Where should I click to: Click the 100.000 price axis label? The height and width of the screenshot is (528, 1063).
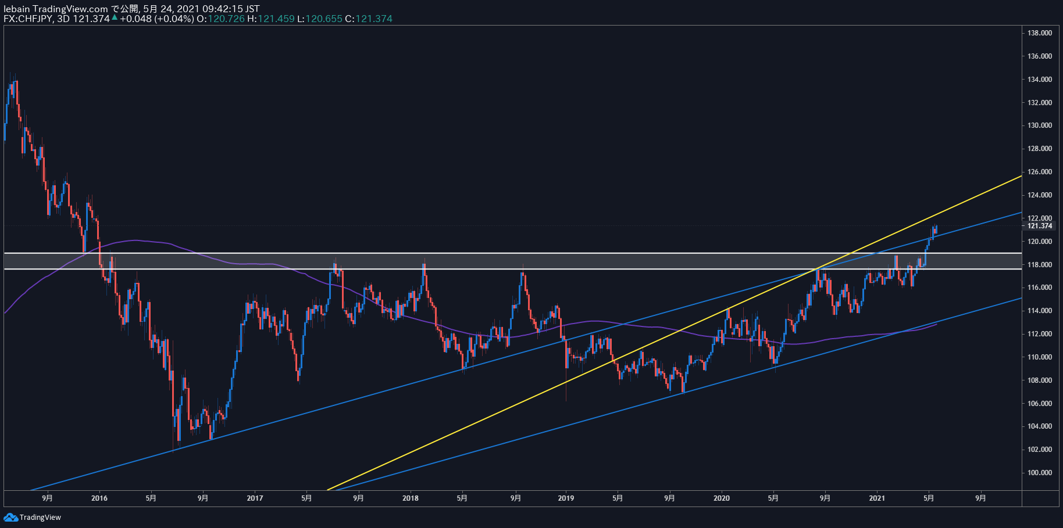coord(1040,473)
